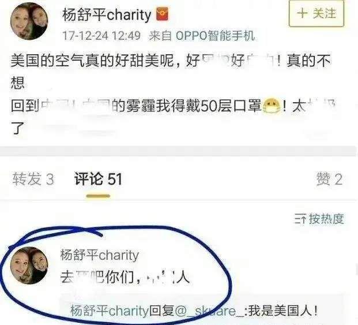Image resolution: width=358 pixels, height=325 pixels.
Task: Switch to the 转发 3 tab
Action: [x=33, y=179]
